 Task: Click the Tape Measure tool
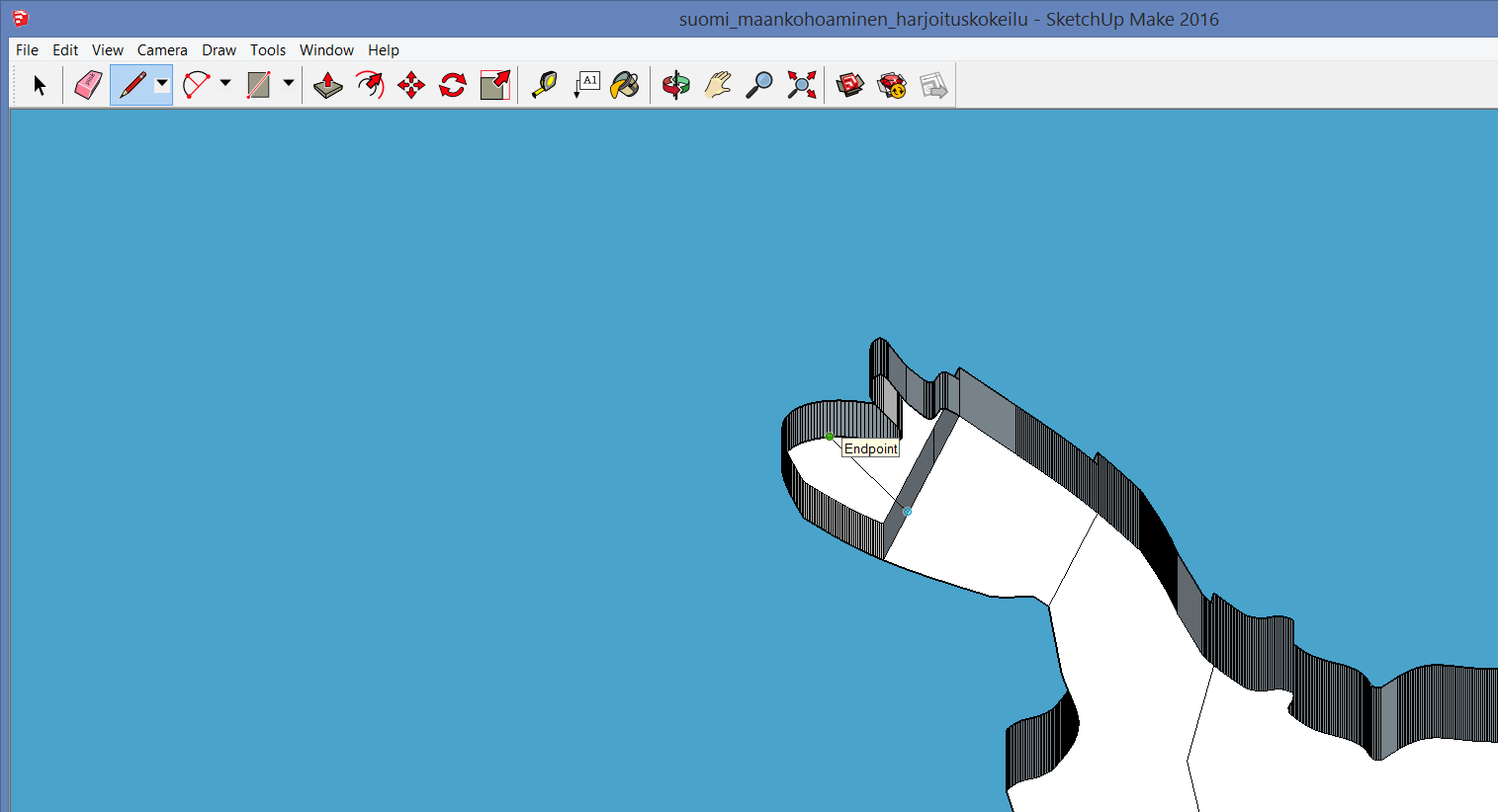click(544, 86)
